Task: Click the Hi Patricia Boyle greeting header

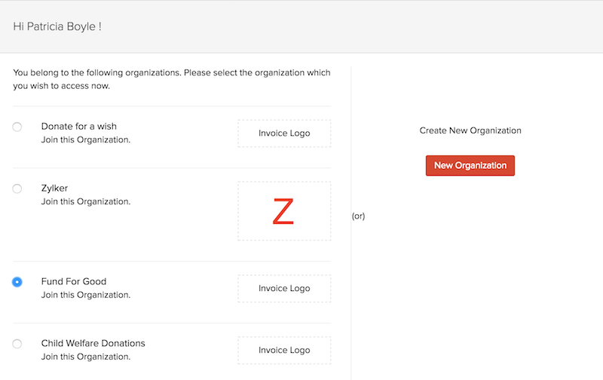Action: [x=57, y=27]
